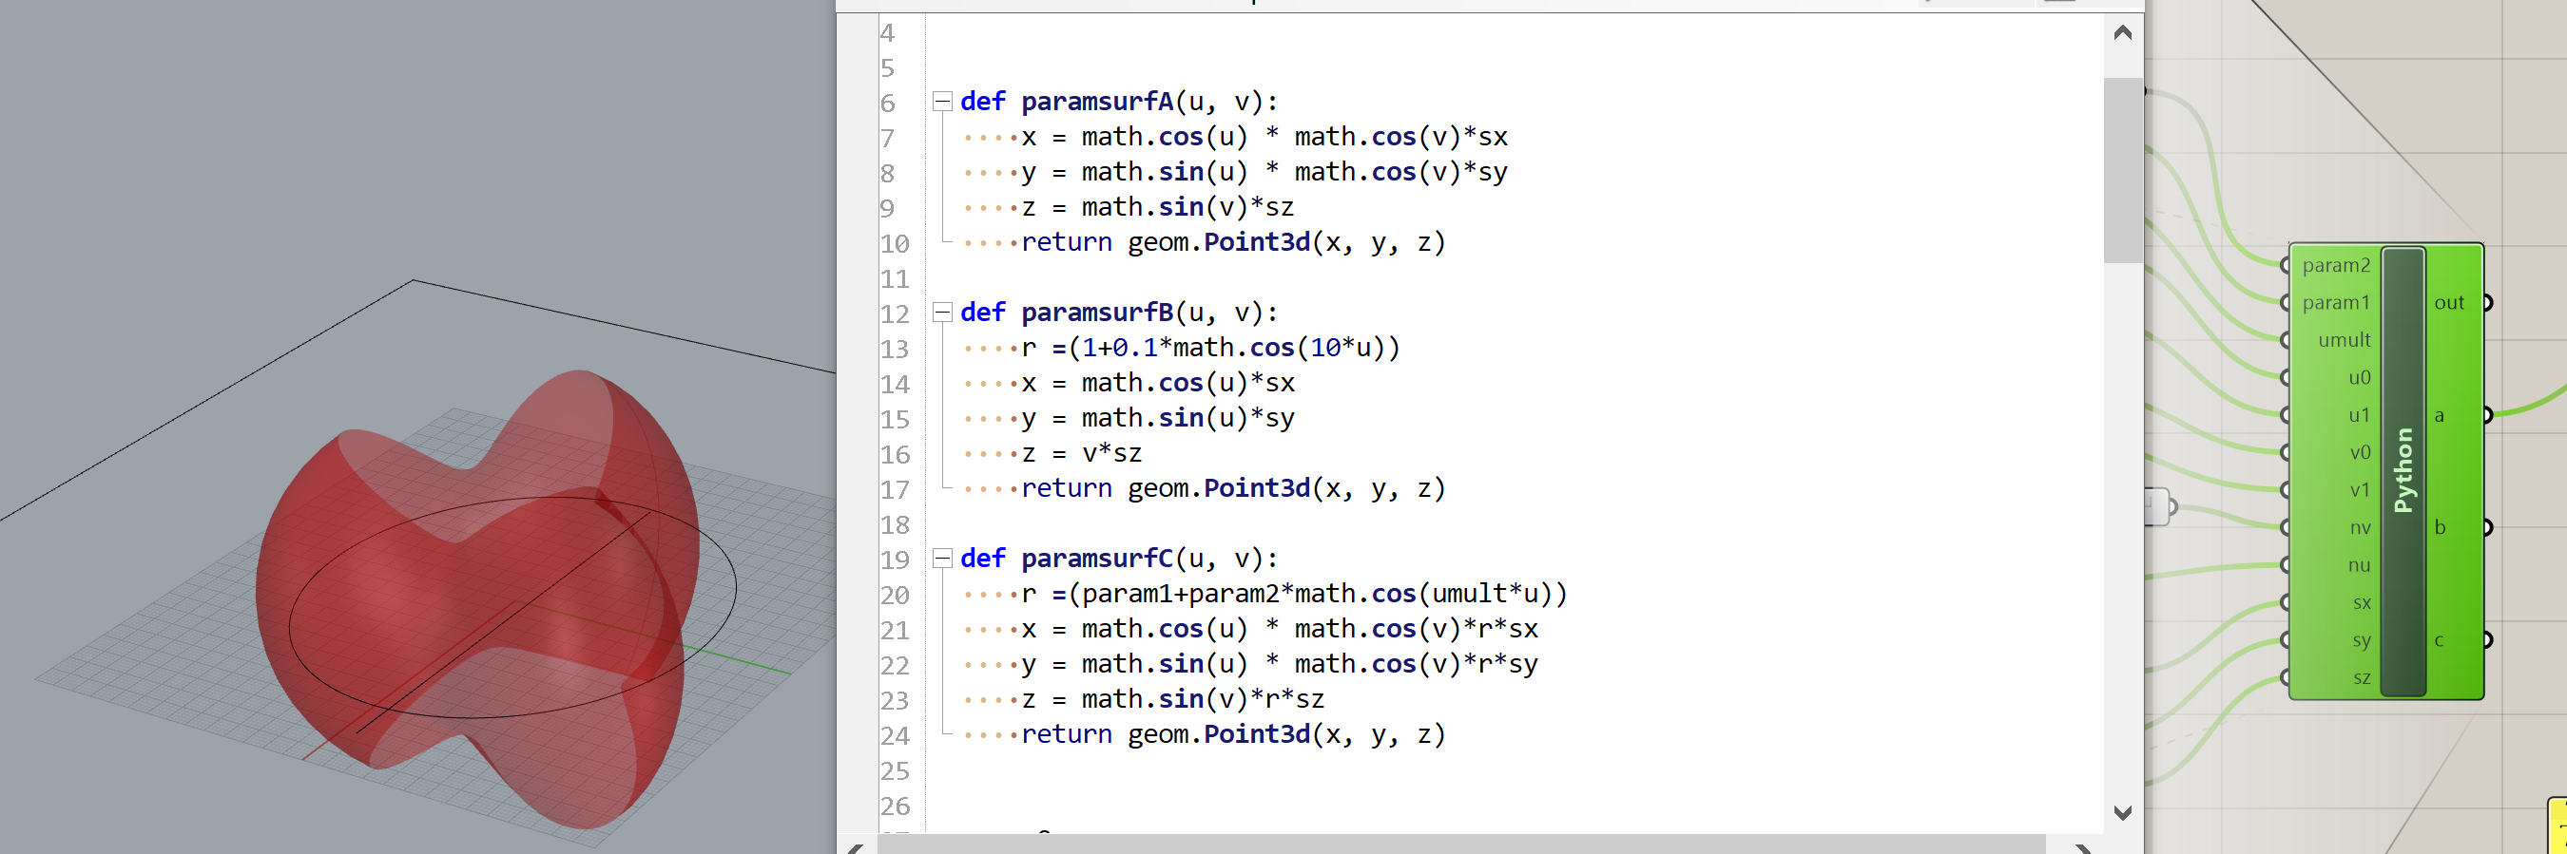The height and width of the screenshot is (854, 2567).
Task: Click the line 'x = math.cos(u) * math.cos(v)*sx'
Action: point(1264,137)
